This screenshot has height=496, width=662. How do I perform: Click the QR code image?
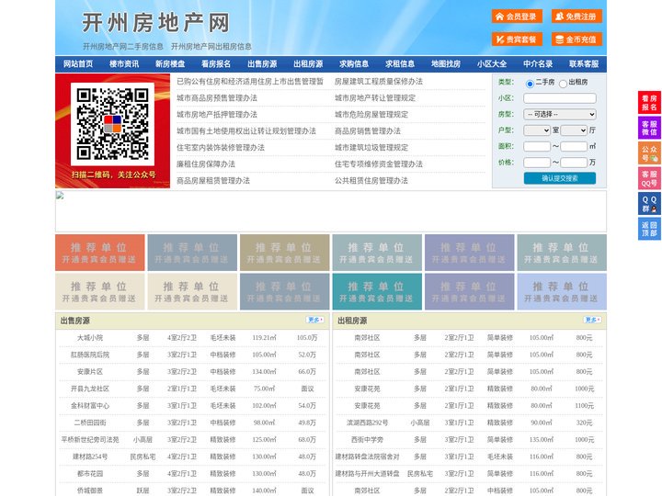[112, 124]
